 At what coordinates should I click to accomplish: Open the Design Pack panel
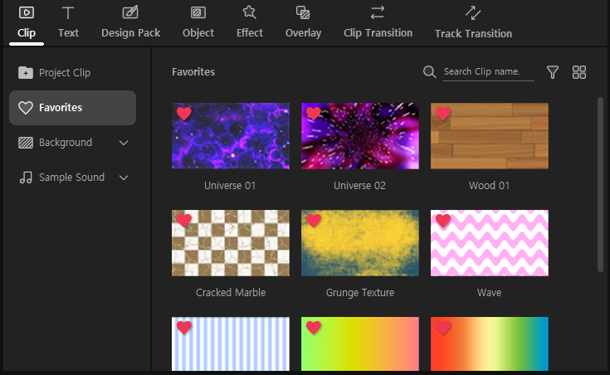(130, 22)
